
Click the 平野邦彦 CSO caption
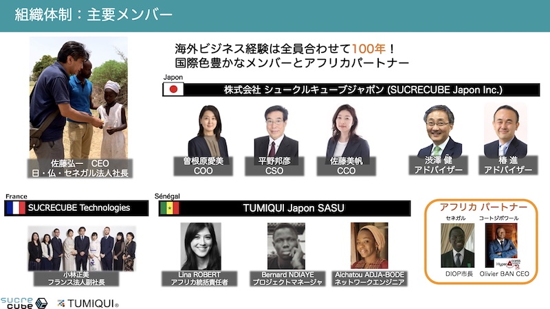click(274, 166)
